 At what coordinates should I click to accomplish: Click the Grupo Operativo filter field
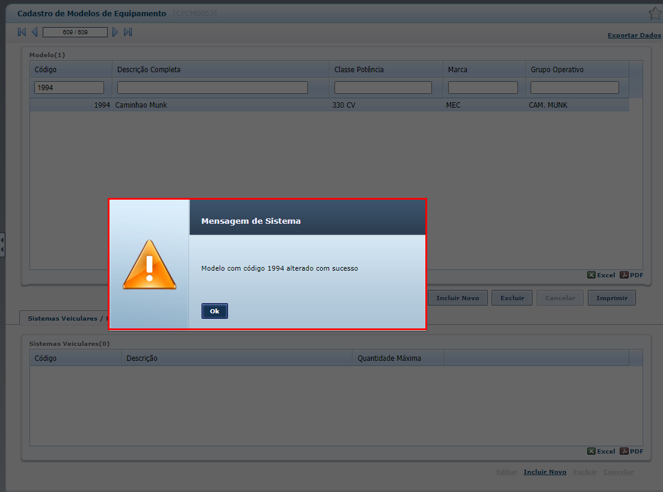(x=575, y=87)
